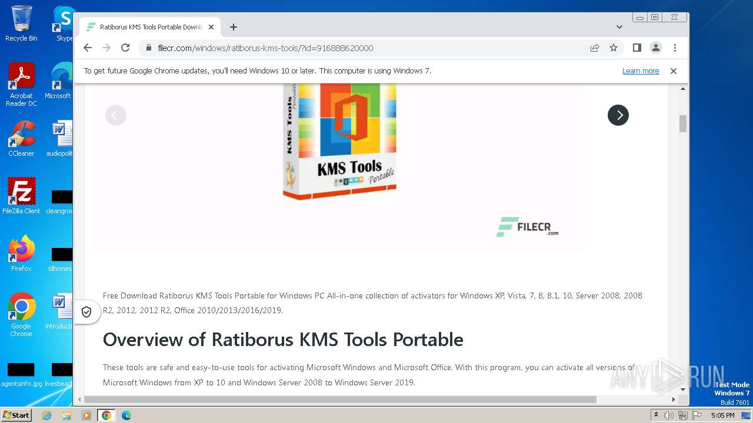Open the volume speaker tray icon
The height and width of the screenshot is (423, 753).
pos(669,415)
